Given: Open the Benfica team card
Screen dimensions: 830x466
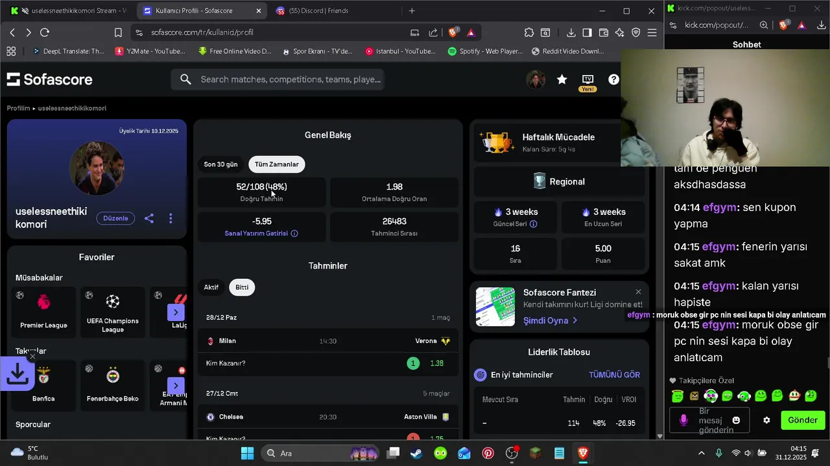Looking at the screenshot, I should point(43,385).
